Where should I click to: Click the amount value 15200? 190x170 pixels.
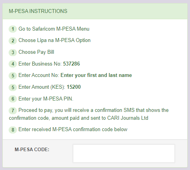click(x=74, y=87)
